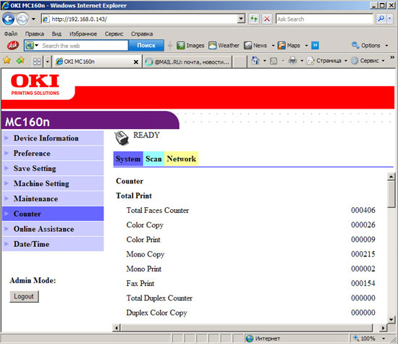Open search provider options dropdown arrow
The height and width of the screenshot is (344, 398).
390,19
